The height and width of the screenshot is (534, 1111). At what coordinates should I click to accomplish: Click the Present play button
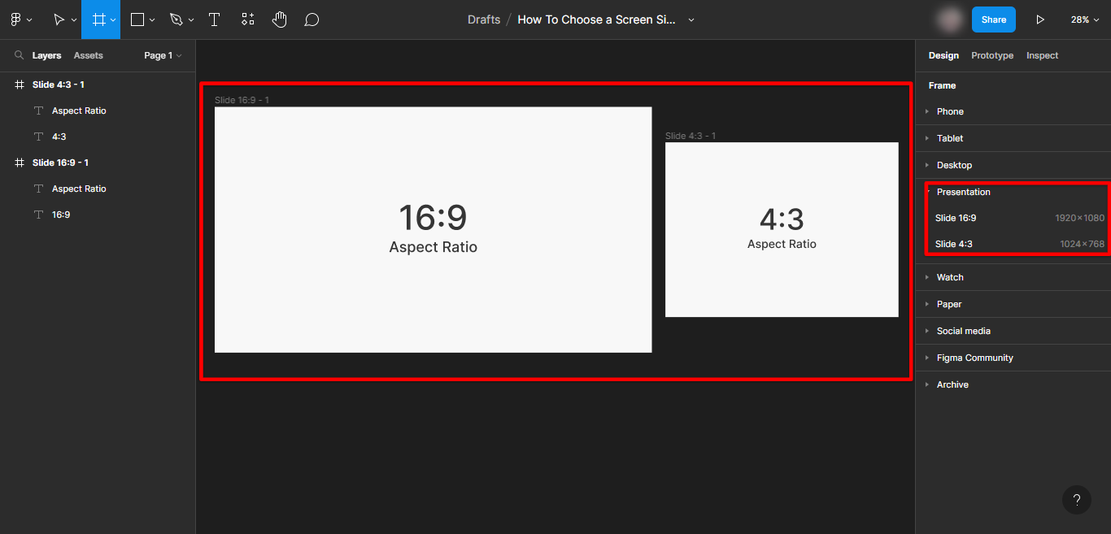pyautogui.click(x=1039, y=20)
